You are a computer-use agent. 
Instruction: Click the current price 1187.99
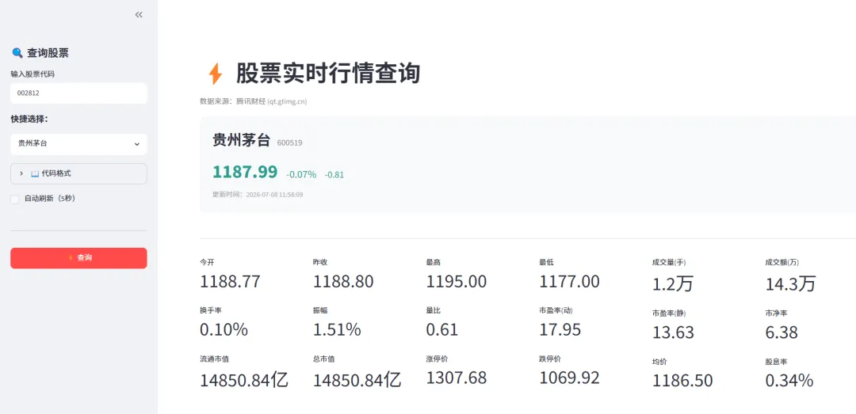coord(245,172)
